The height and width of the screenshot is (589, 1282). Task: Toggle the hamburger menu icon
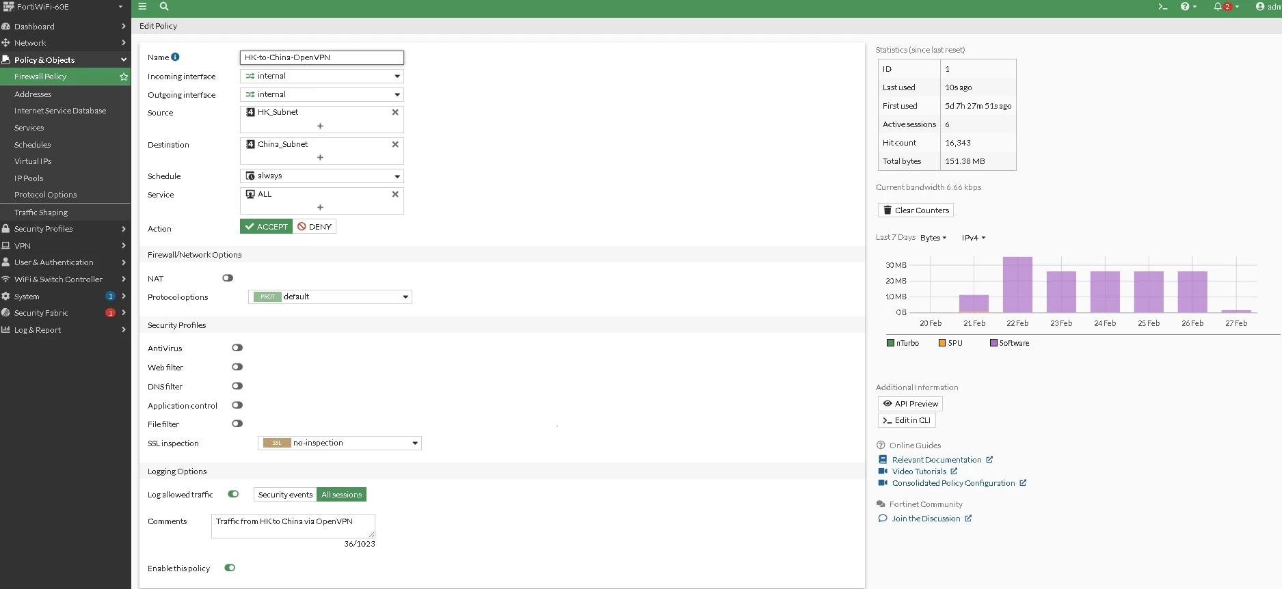[142, 6]
